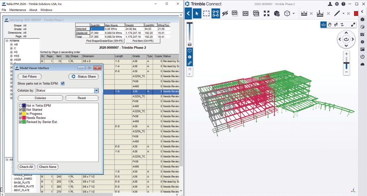Open the Windows menu
This screenshot has width=367, height=196.
46,10
